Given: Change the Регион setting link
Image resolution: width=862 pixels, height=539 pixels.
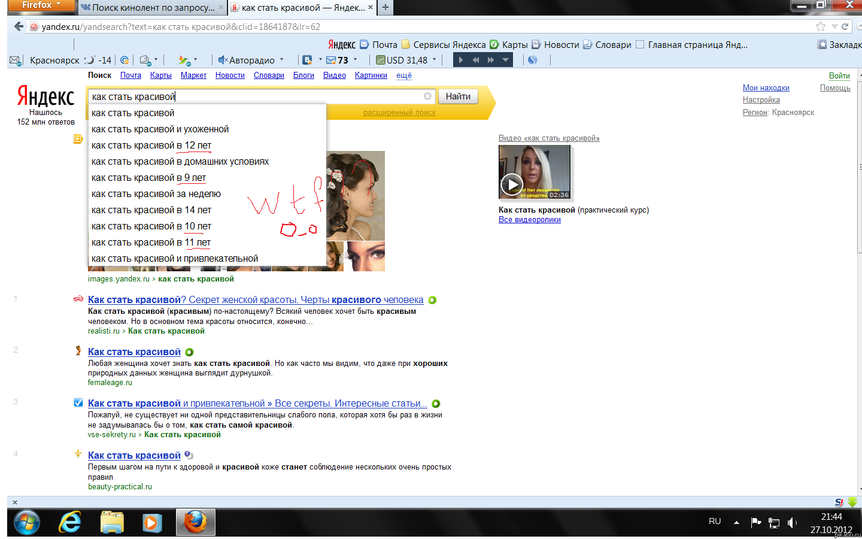Looking at the screenshot, I should point(754,113).
